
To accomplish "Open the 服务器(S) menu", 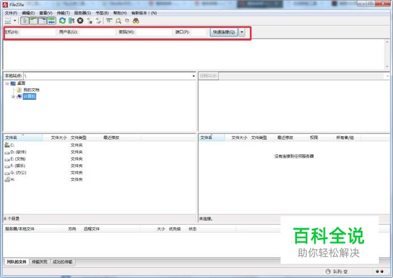I will pos(82,13).
